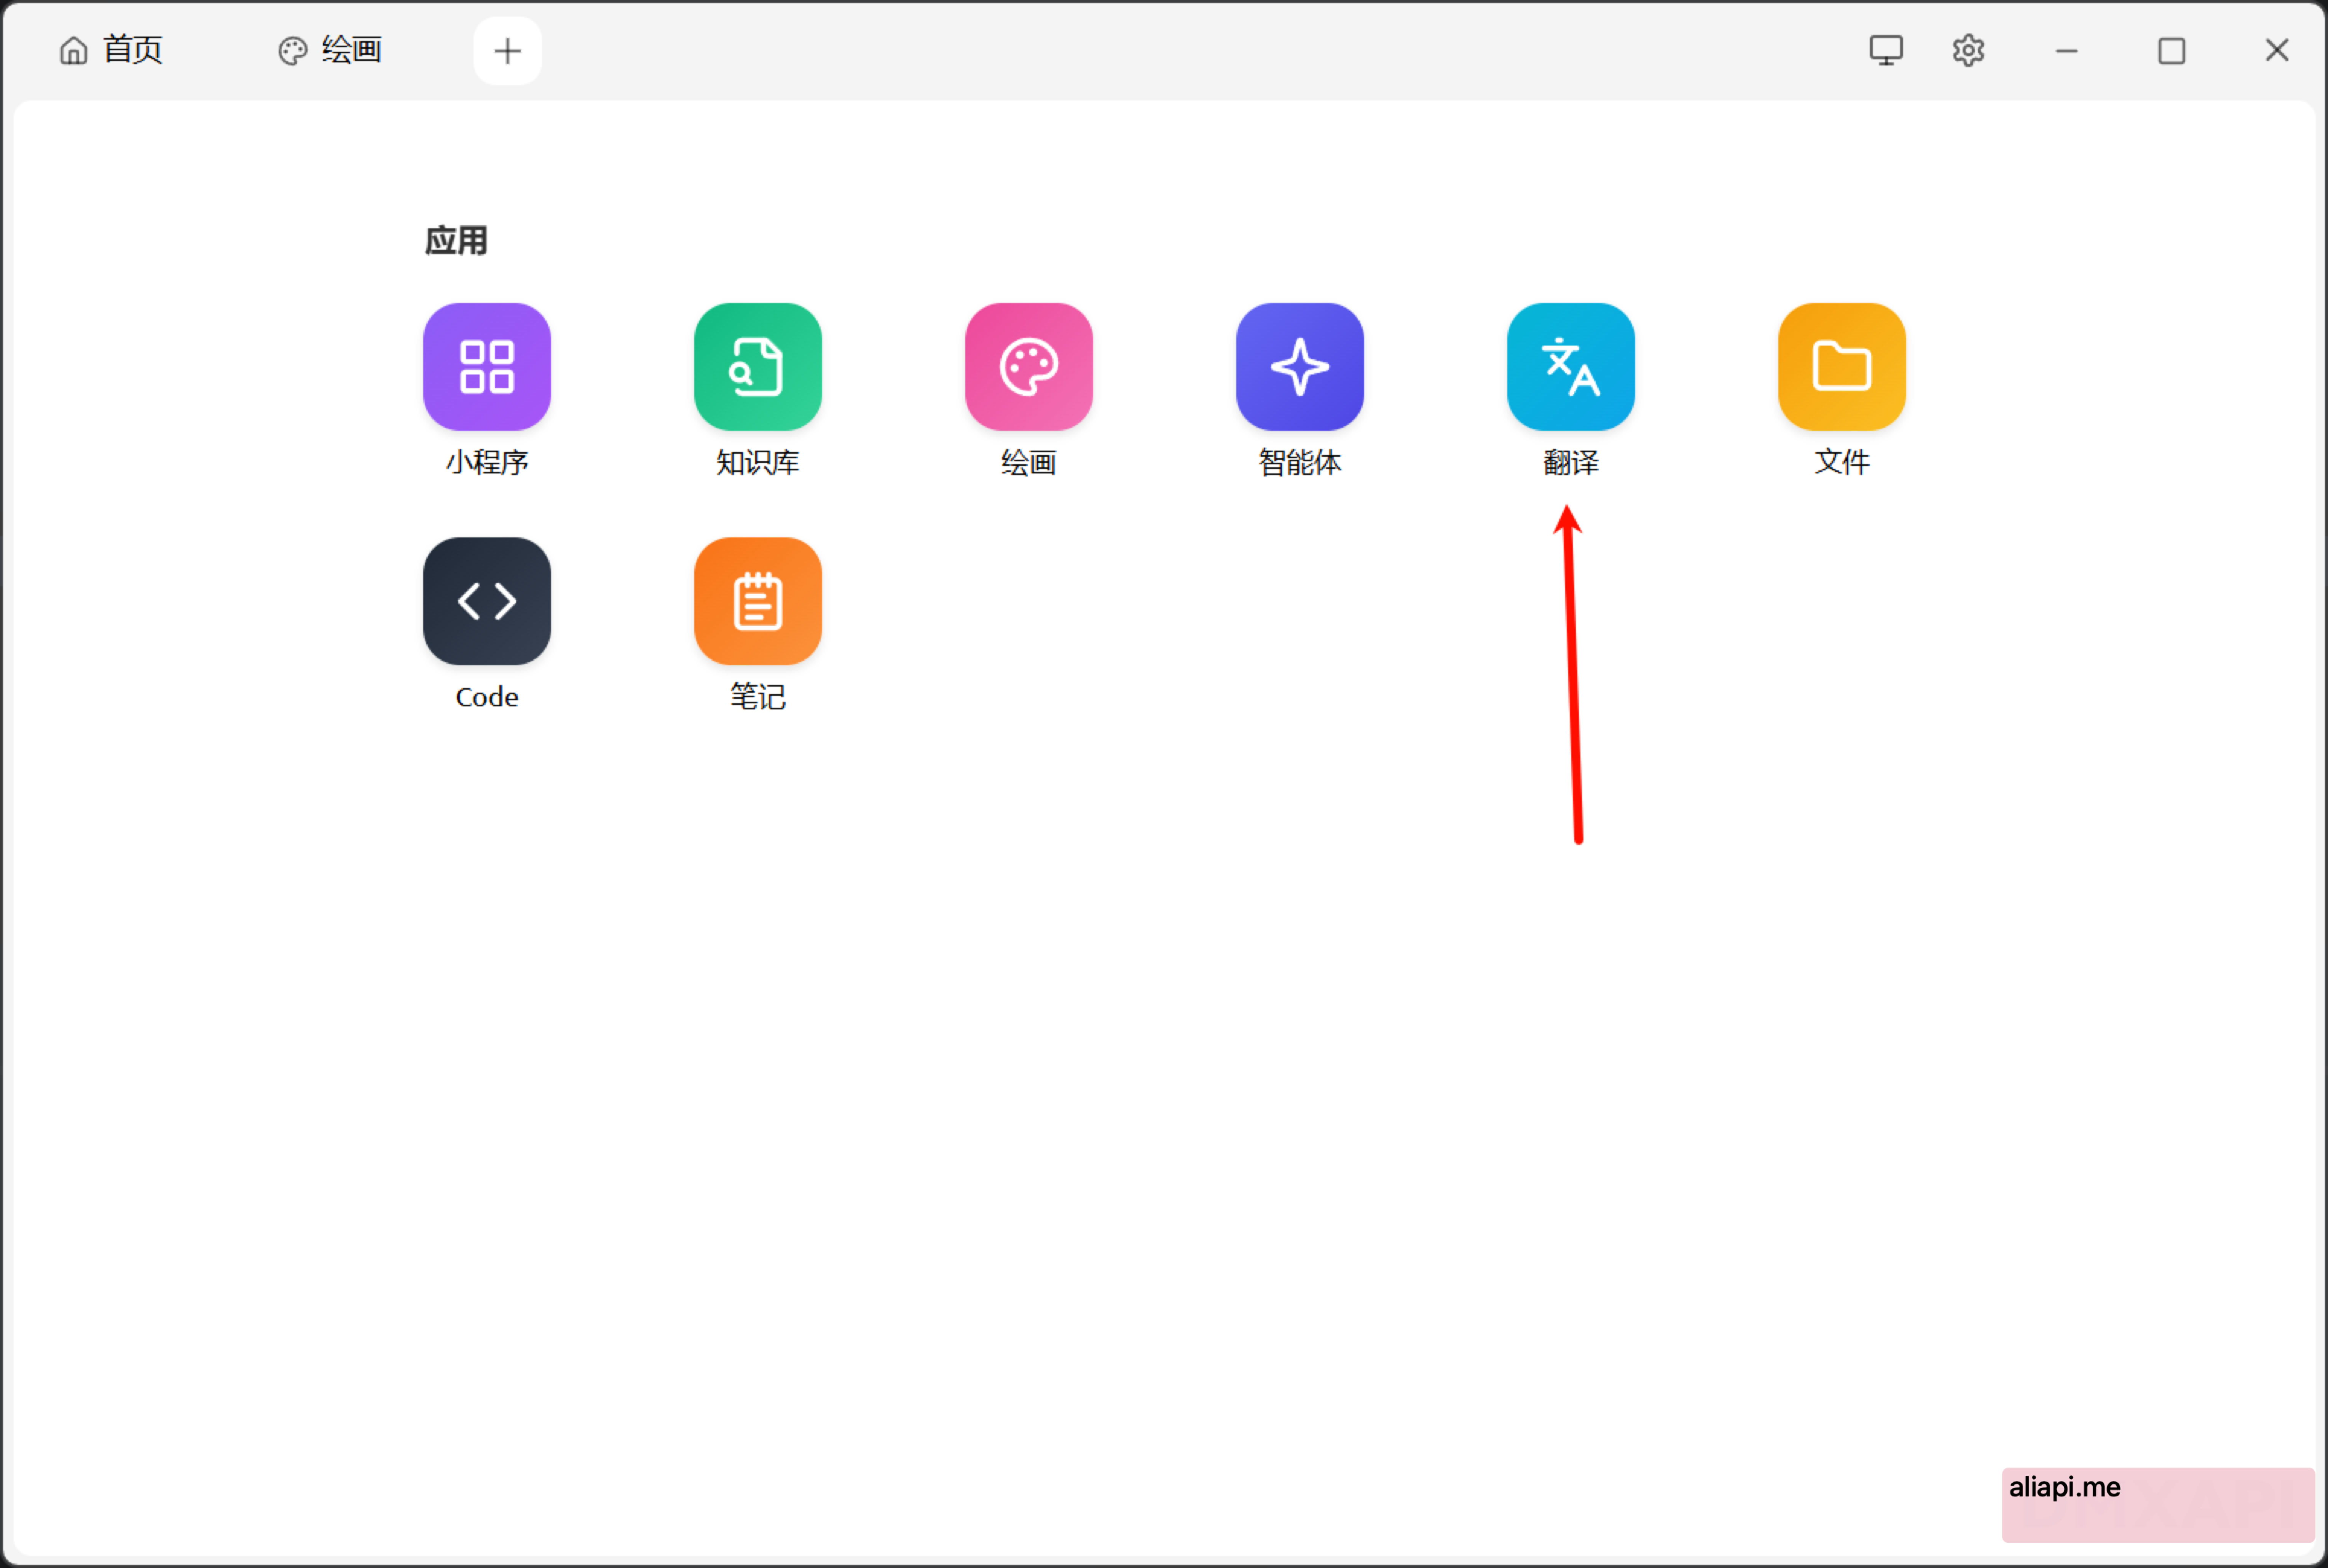This screenshot has width=2328, height=1568.
Task: Add a new tab with plus button
Action: 508,51
